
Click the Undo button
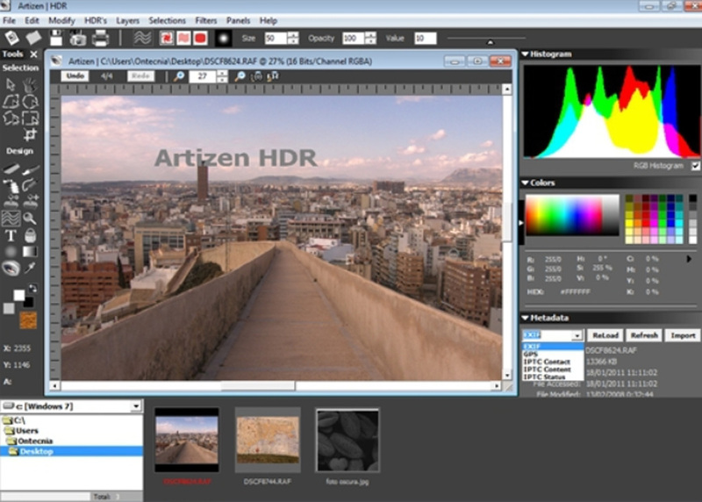tap(75, 76)
